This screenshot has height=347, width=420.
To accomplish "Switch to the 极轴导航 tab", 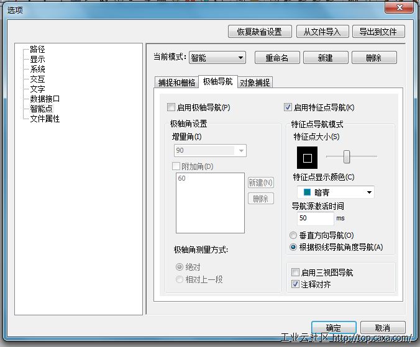I will [x=217, y=81].
